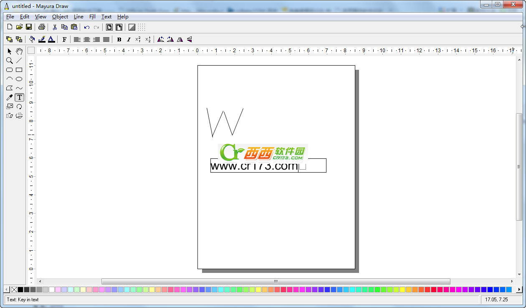Open the Edit menu
This screenshot has height=308, width=526.
(25, 17)
